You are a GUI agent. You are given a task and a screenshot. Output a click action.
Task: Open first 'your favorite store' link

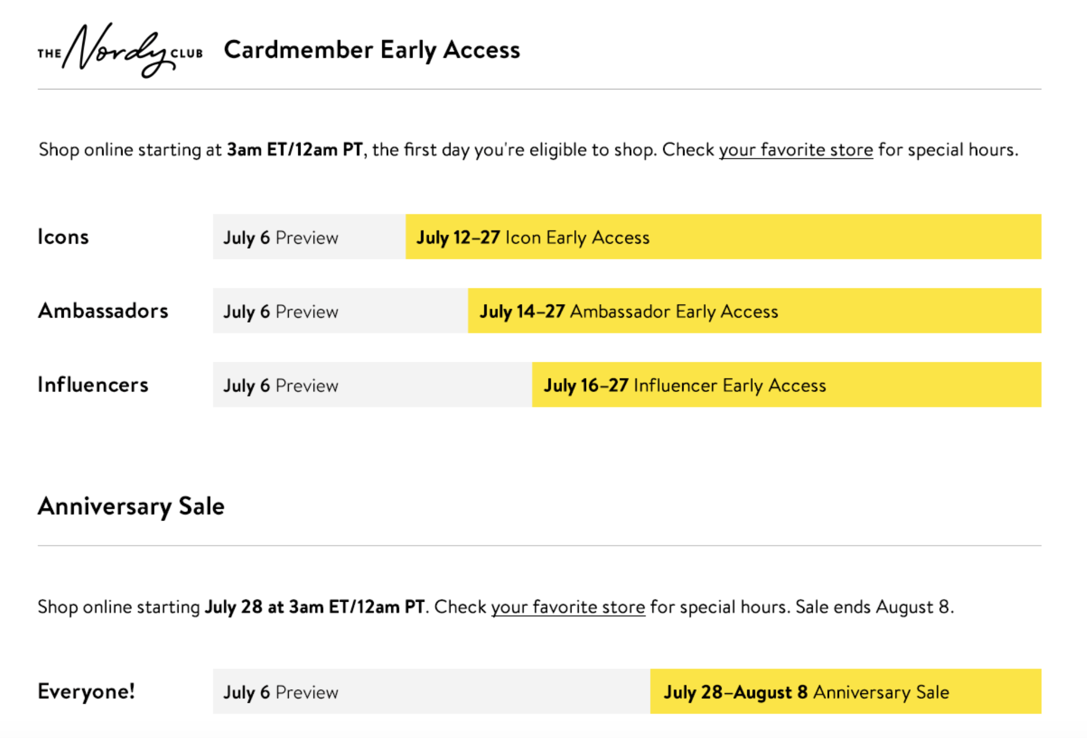click(x=795, y=150)
